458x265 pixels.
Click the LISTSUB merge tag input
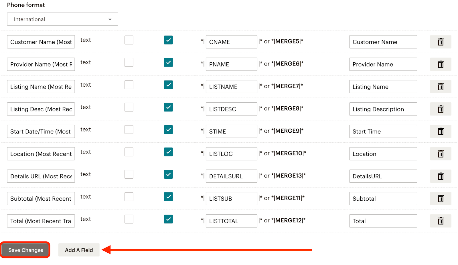pos(231,199)
